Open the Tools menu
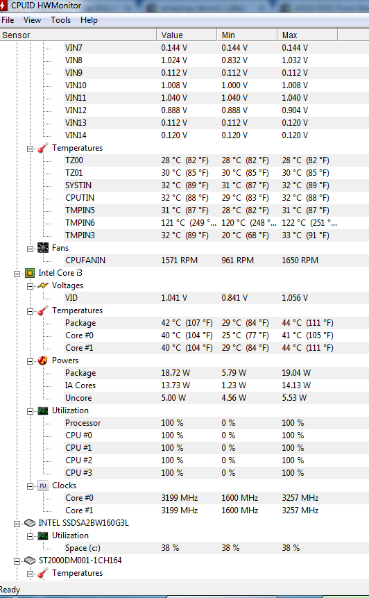Image resolution: width=369 pixels, height=598 pixels. tap(60, 20)
